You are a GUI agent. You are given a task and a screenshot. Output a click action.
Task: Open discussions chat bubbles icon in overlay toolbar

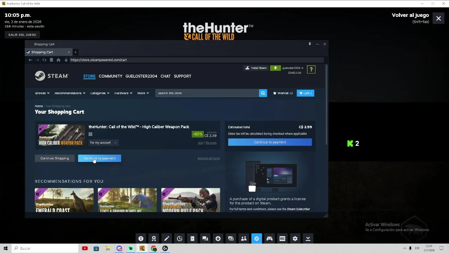coord(205,239)
